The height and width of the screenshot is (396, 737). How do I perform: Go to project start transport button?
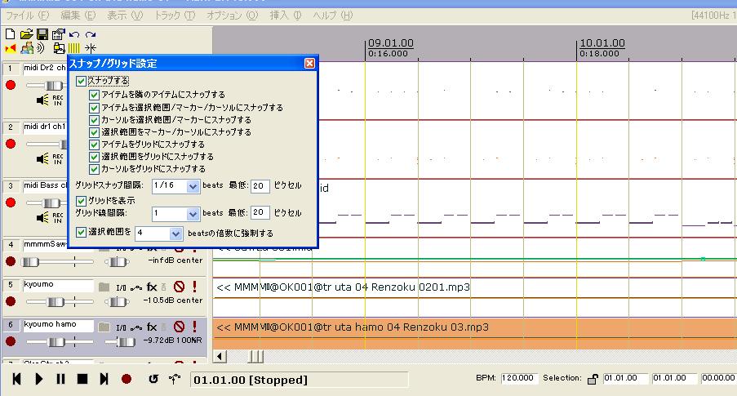(16, 379)
